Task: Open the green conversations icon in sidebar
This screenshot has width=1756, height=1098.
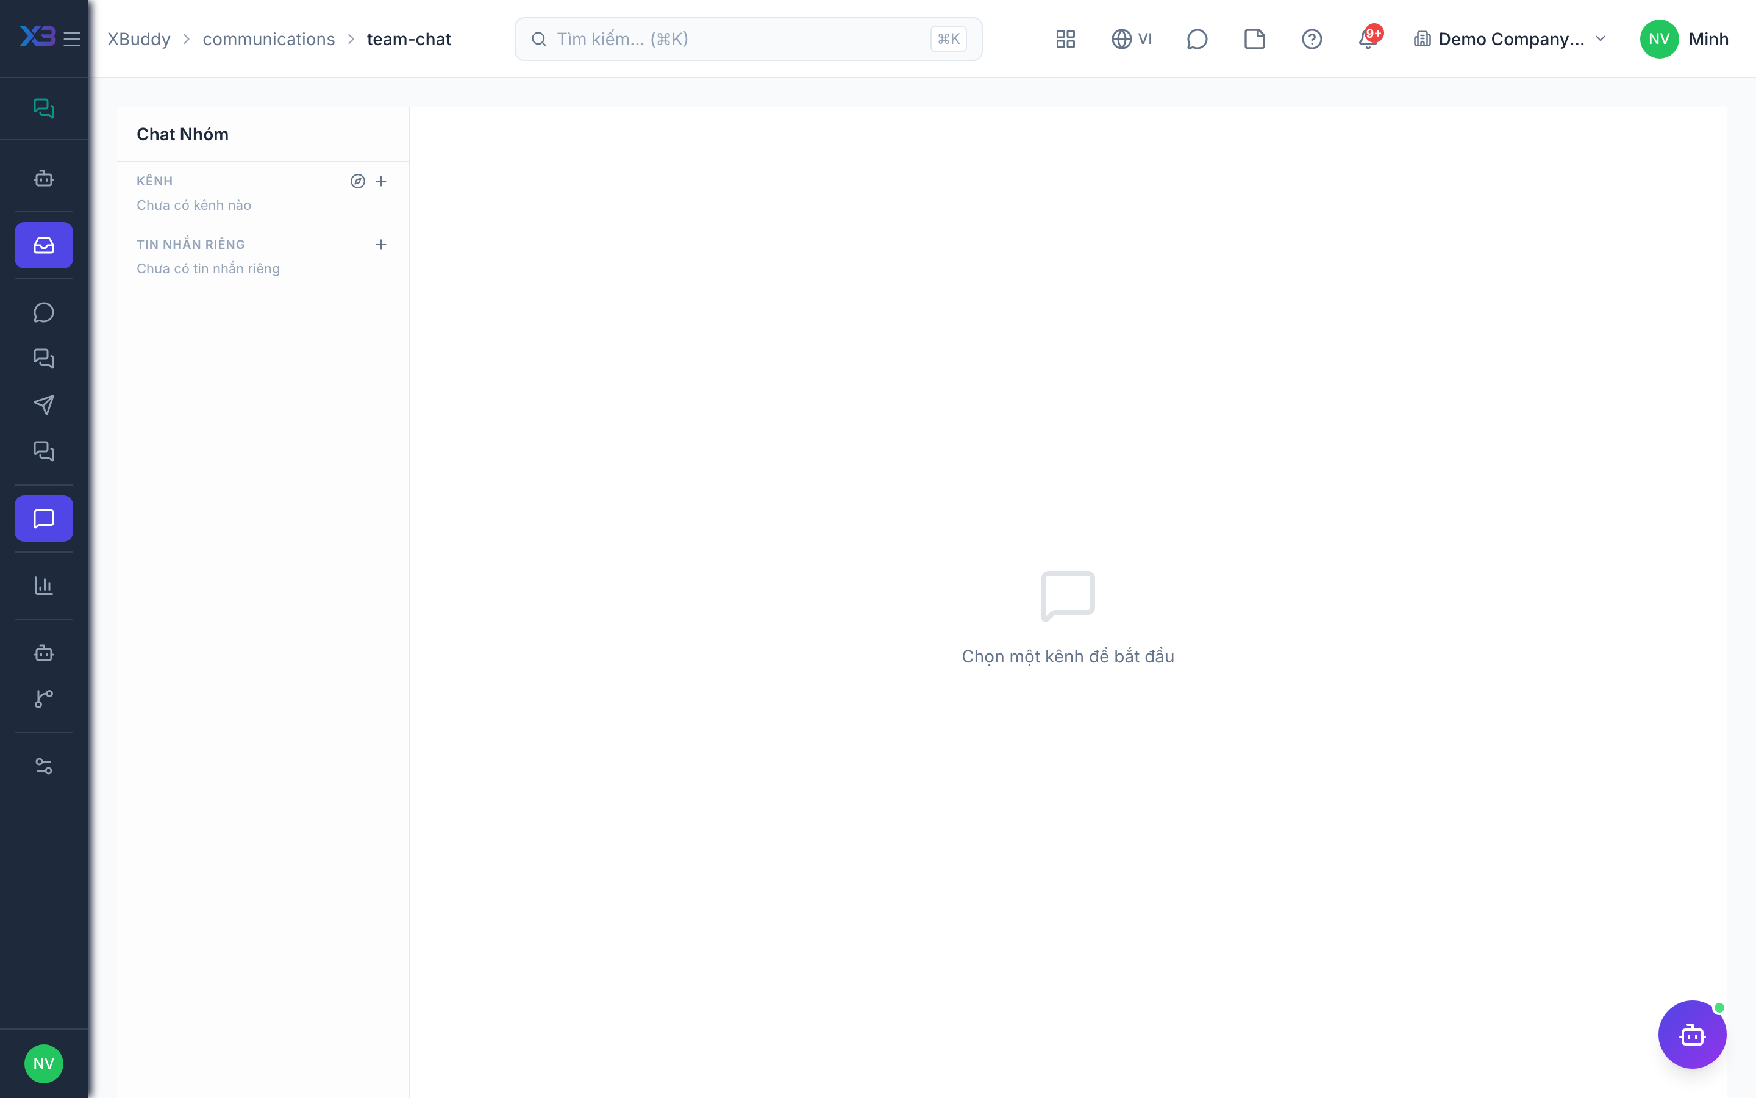Action: (x=43, y=108)
